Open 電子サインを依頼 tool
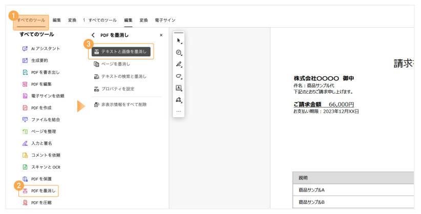The height and width of the screenshot is (214, 421). tap(43, 96)
